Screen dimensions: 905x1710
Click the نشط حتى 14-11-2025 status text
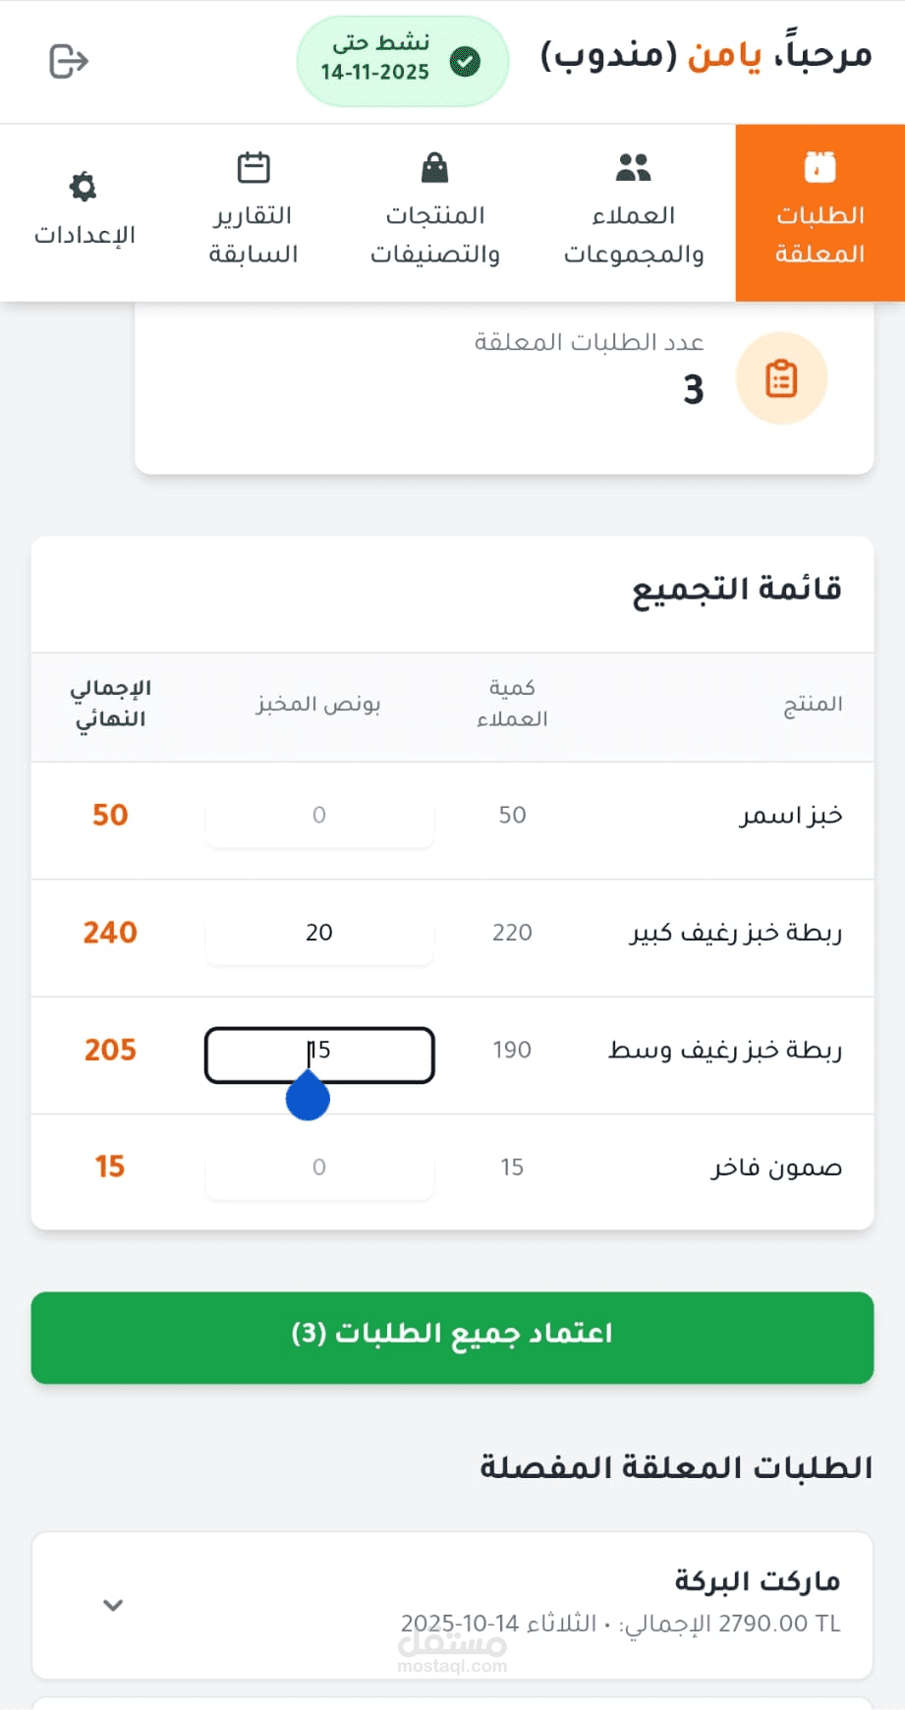pyautogui.click(x=377, y=58)
